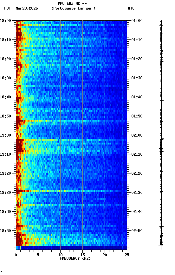Click the 01:50 UTC time label
Screen dimensions: 175x275
click(x=137, y=116)
